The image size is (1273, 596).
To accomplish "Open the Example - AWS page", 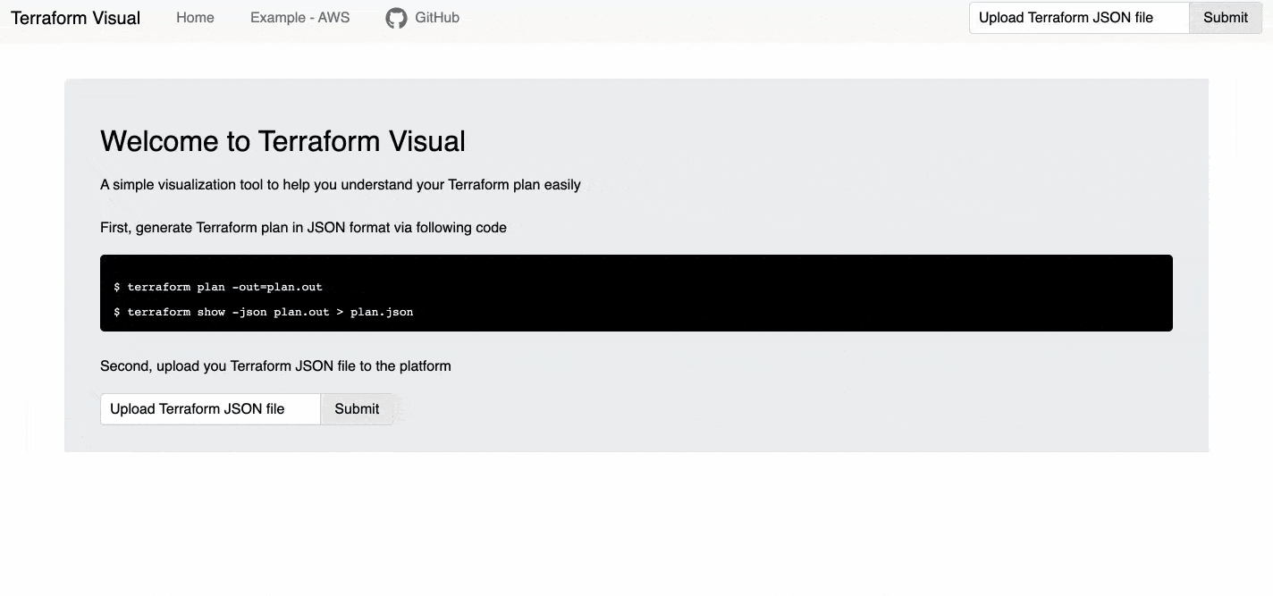I will tap(299, 17).
